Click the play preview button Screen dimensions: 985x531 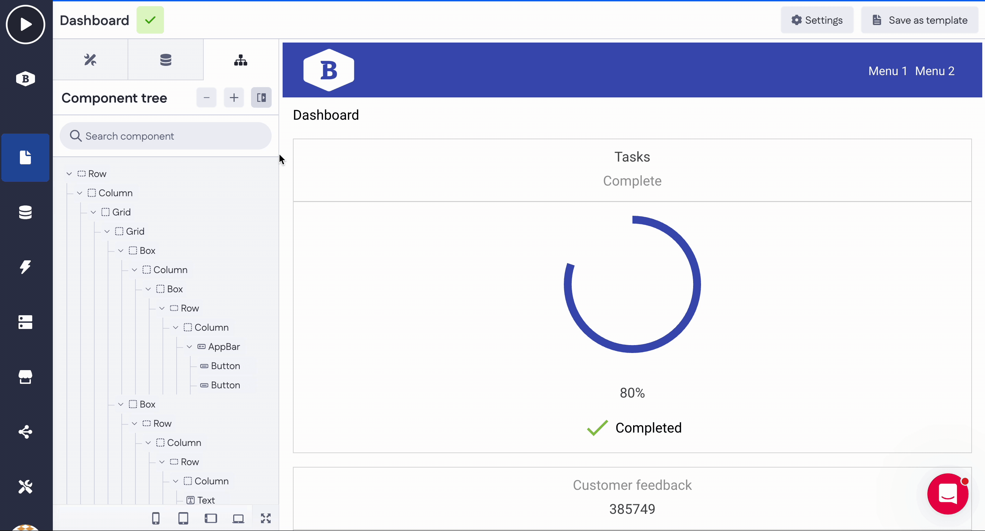pos(26,24)
